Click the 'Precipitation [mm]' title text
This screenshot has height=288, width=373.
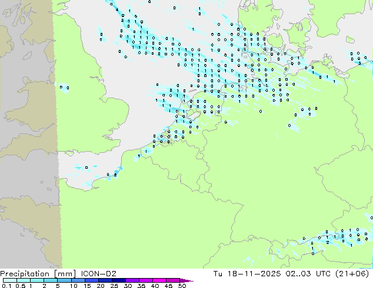[x=38, y=274]
